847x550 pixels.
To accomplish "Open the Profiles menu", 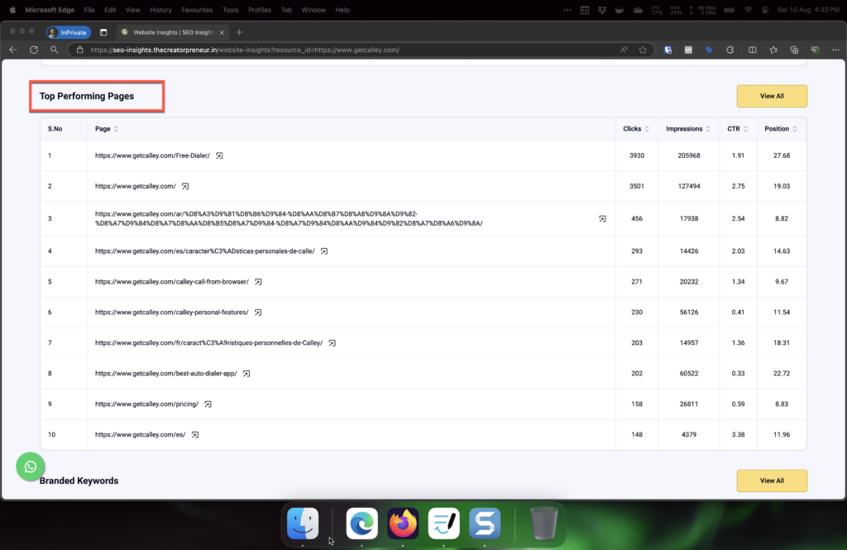I will [x=259, y=10].
